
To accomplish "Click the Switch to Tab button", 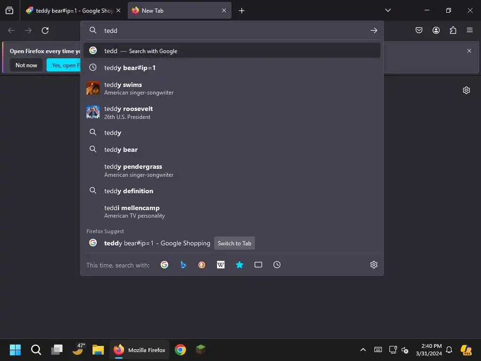I will tap(234, 243).
